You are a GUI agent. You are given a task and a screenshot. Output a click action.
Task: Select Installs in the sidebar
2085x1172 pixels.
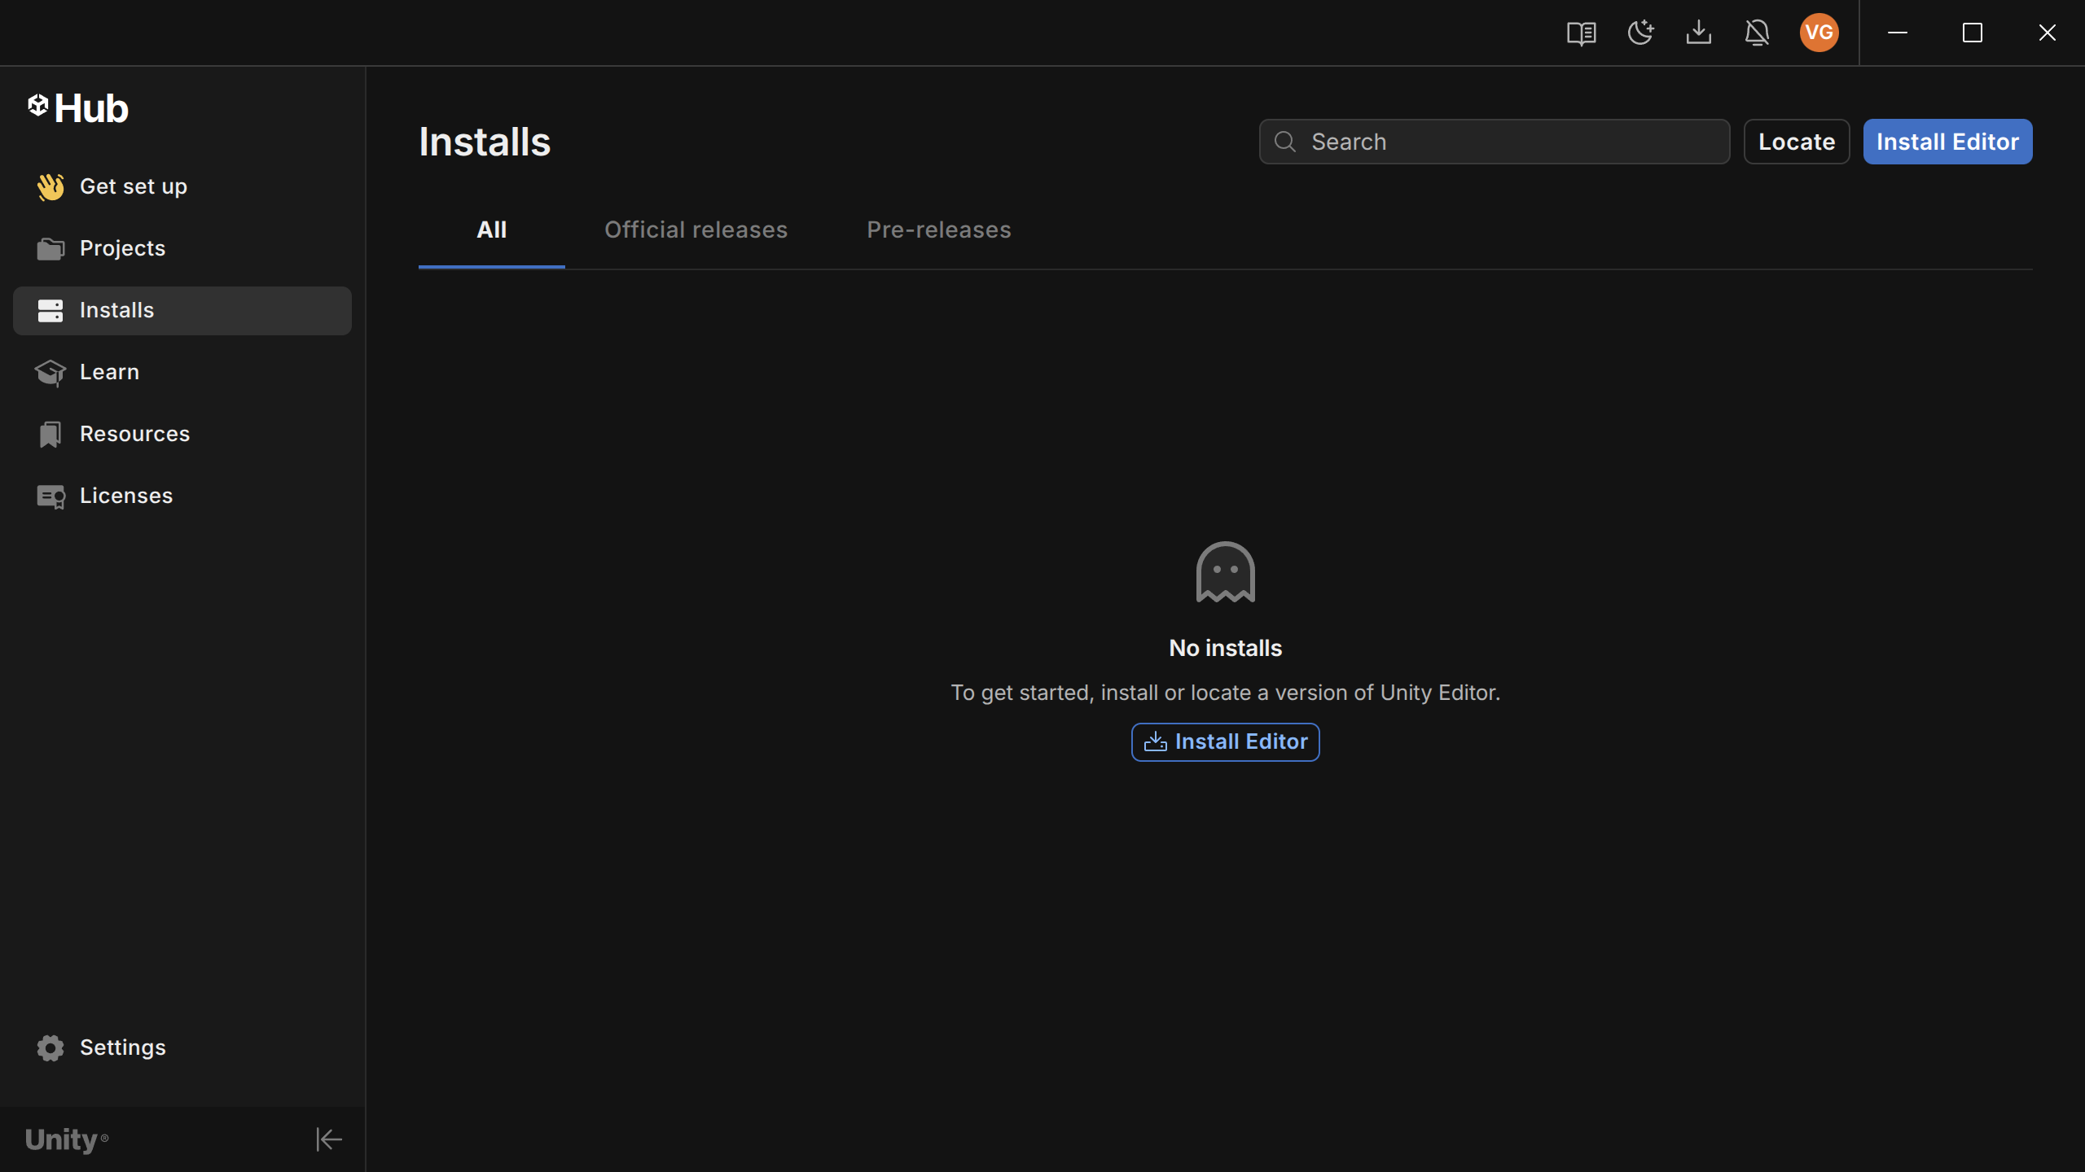(116, 310)
